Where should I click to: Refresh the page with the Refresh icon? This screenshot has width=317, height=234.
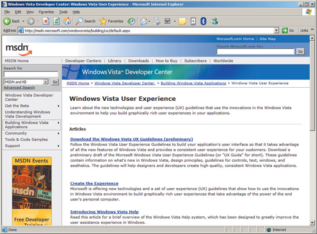(x=57, y=21)
